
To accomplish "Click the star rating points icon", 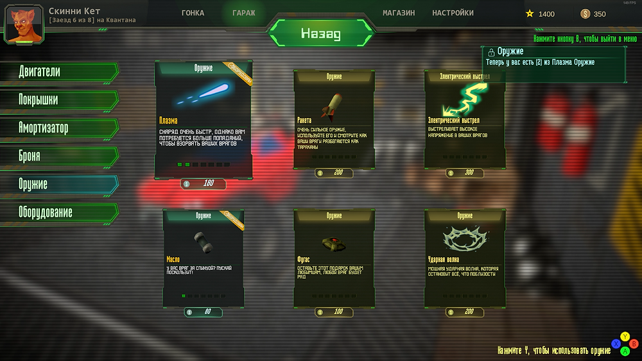I will point(530,13).
